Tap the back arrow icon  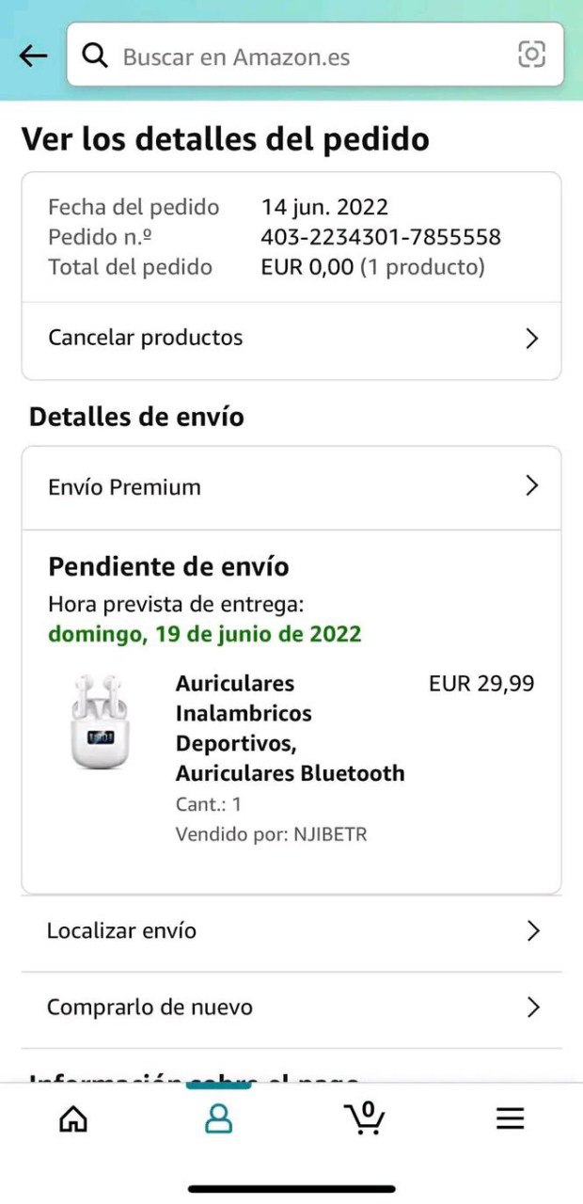point(33,56)
